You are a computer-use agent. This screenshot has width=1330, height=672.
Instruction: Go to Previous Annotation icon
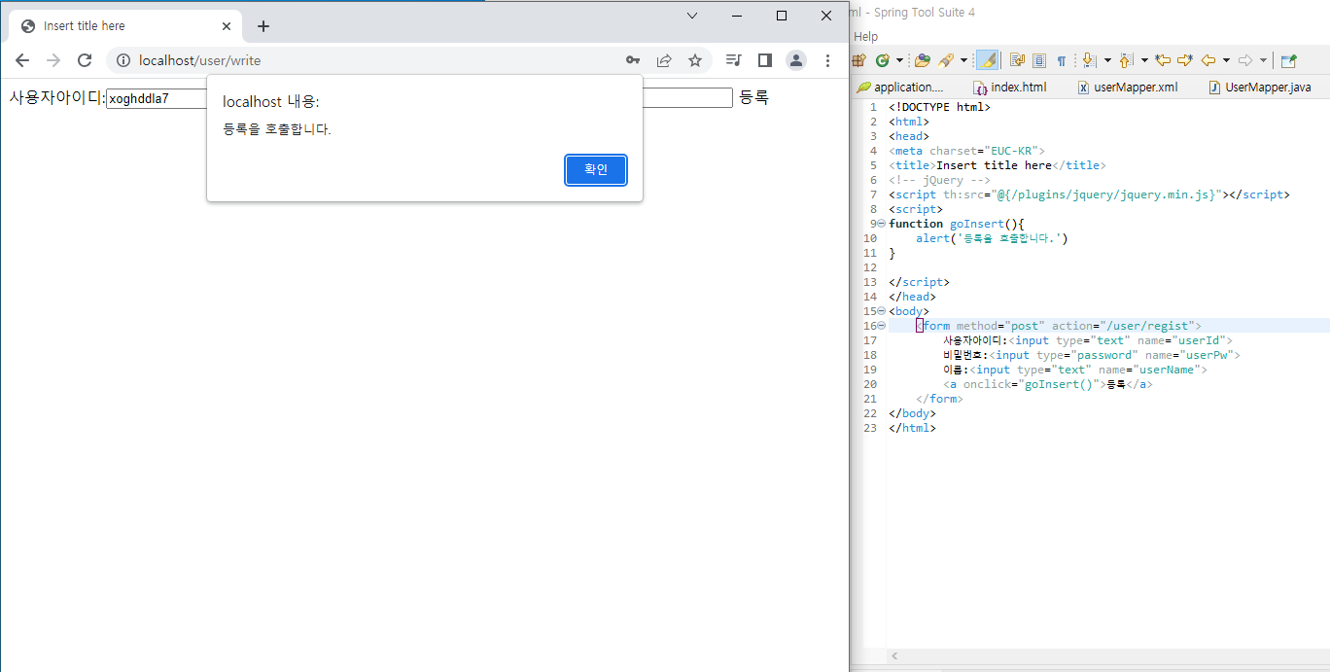(x=1126, y=60)
